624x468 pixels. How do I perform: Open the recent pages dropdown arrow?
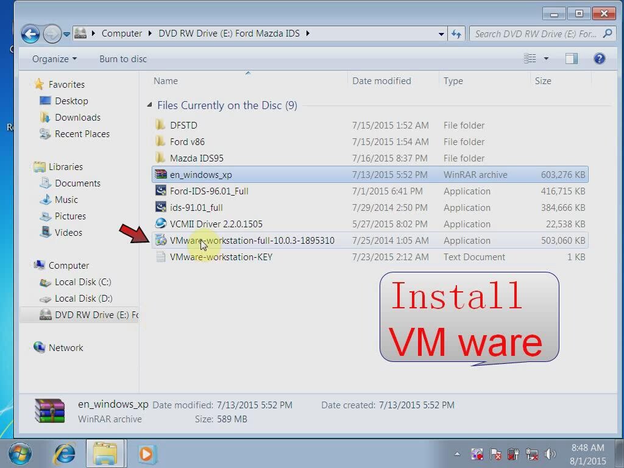pos(66,34)
